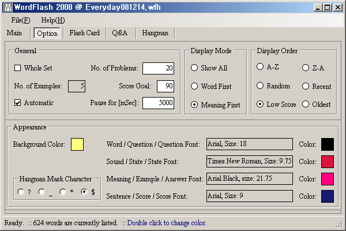Select the ? hangman mask character

click(21, 192)
